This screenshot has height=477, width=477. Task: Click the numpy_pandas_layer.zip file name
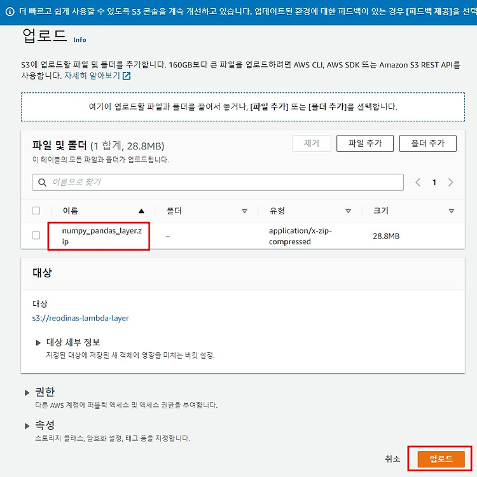point(102,236)
